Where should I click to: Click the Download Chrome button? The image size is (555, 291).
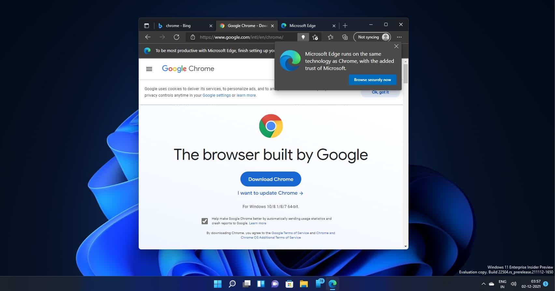pos(271,179)
